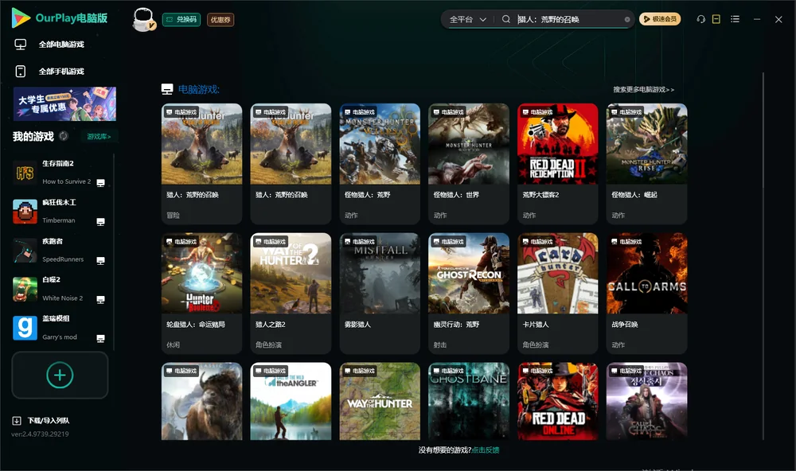
Task: Open the 雾影猎人 Mistfall Hunter card
Action: point(380,293)
